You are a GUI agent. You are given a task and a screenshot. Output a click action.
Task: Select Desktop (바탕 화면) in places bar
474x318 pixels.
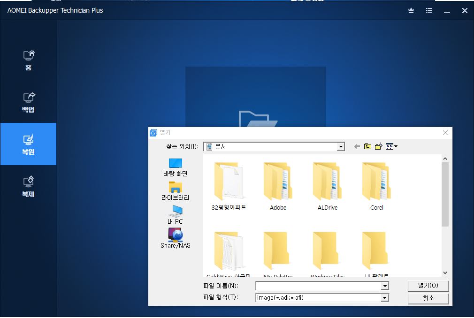tap(176, 167)
